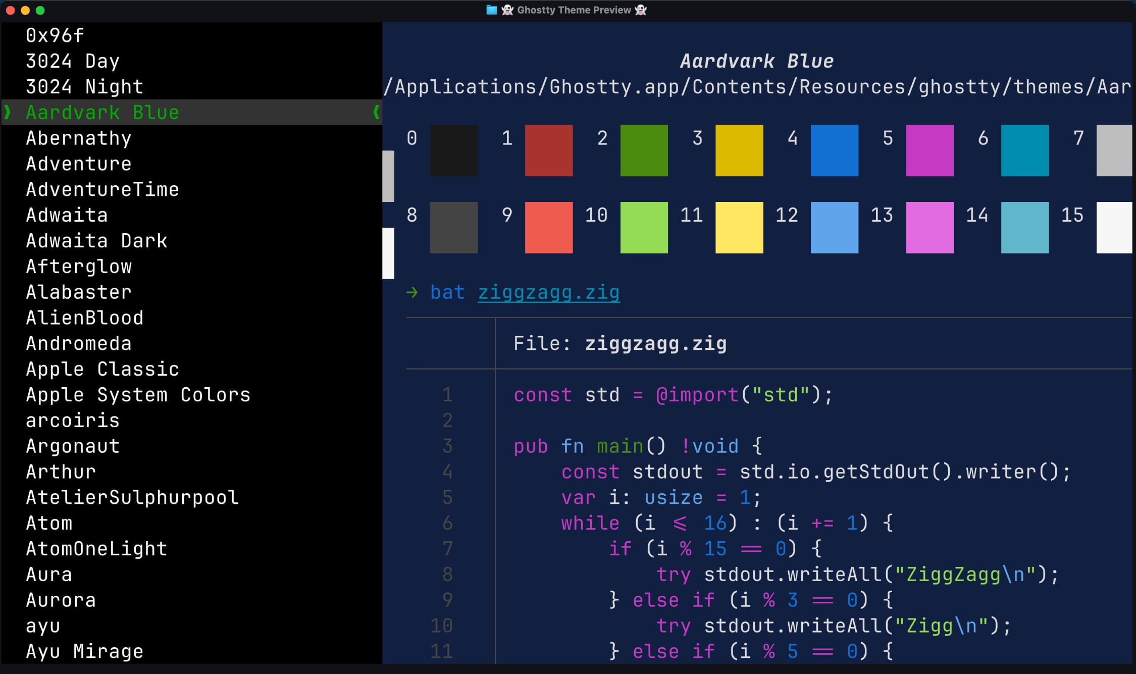
Task: Choose the Adwaita theme
Action: tap(67, 215)
